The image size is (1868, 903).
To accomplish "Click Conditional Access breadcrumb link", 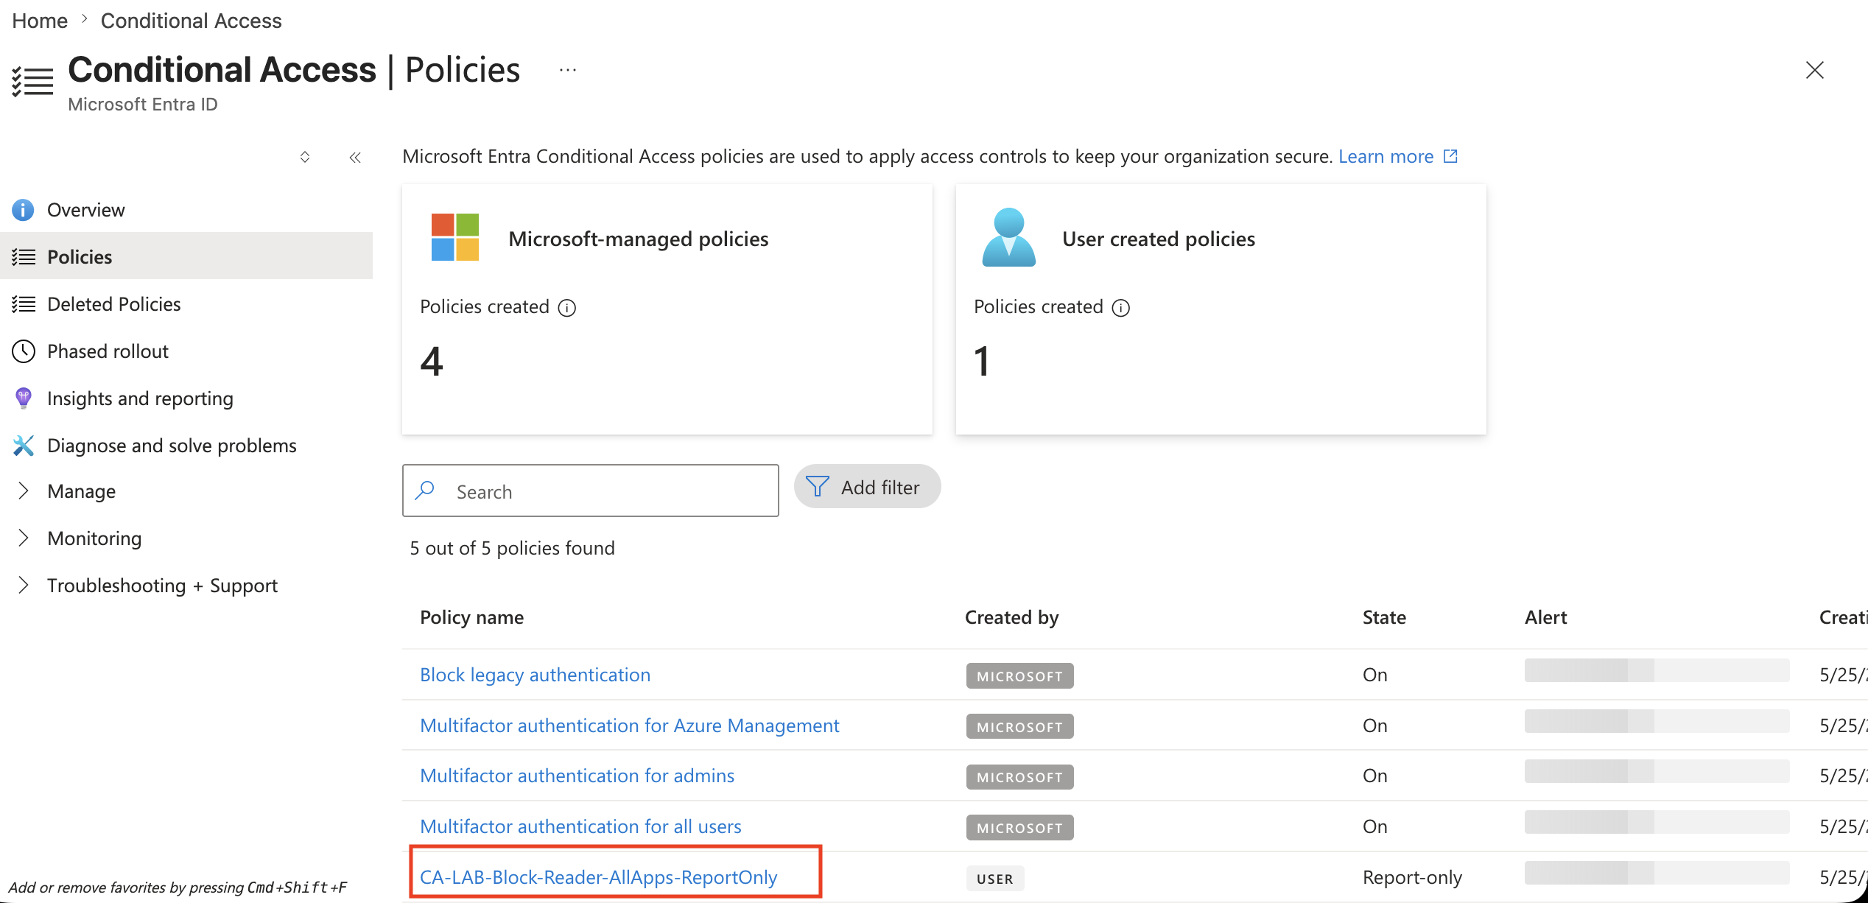I will 192,21.
